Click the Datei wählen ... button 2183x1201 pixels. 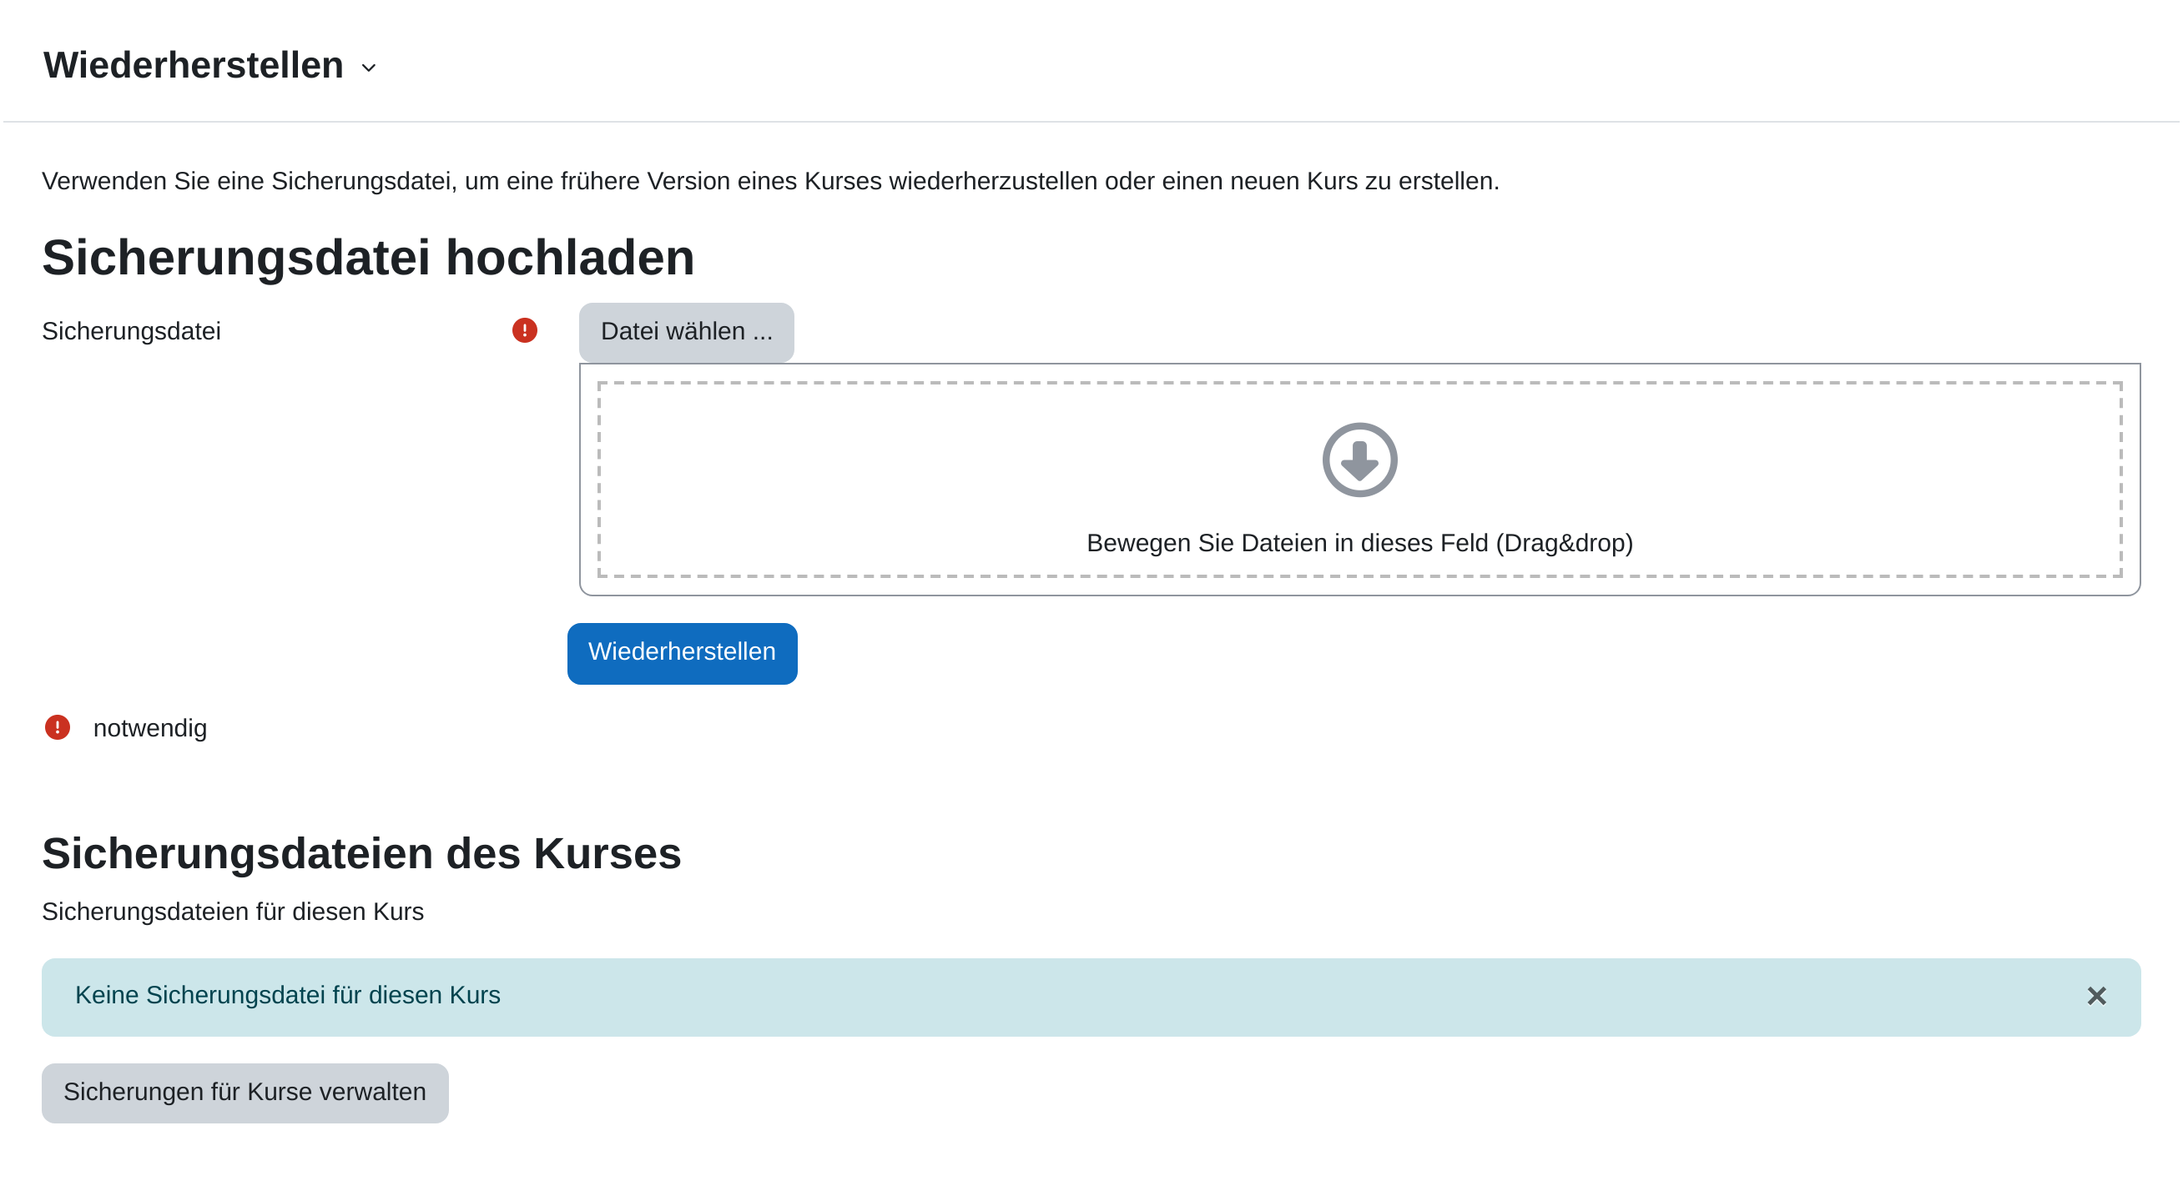[687, 332]
